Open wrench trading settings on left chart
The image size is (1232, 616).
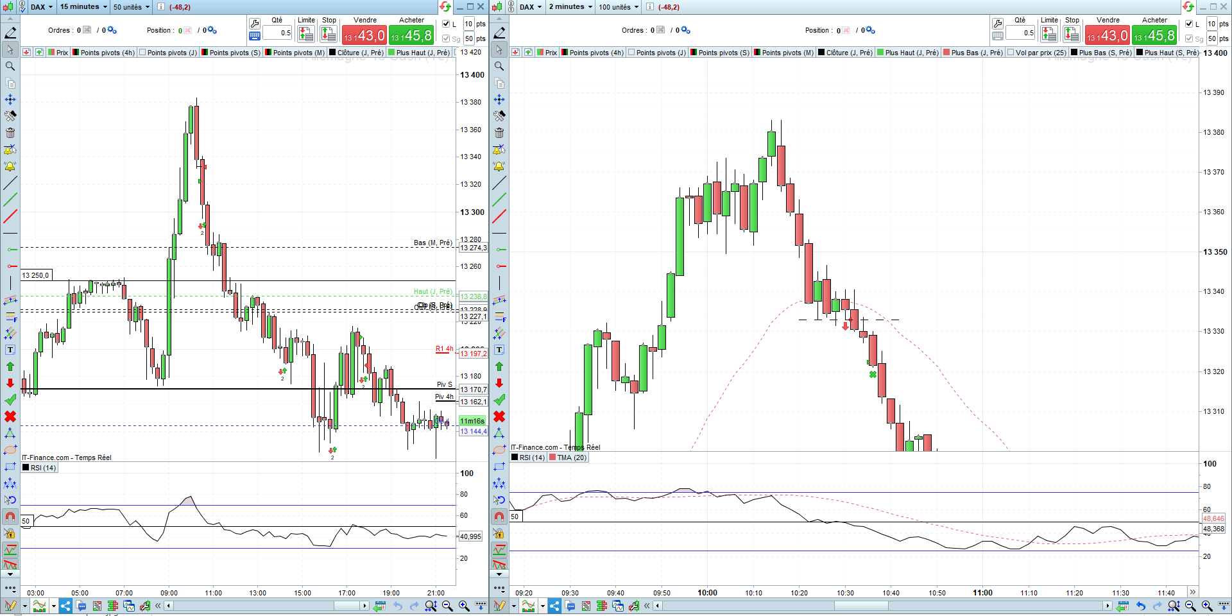255,24
